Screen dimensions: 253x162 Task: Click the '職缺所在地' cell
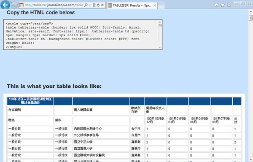(137, 110)
